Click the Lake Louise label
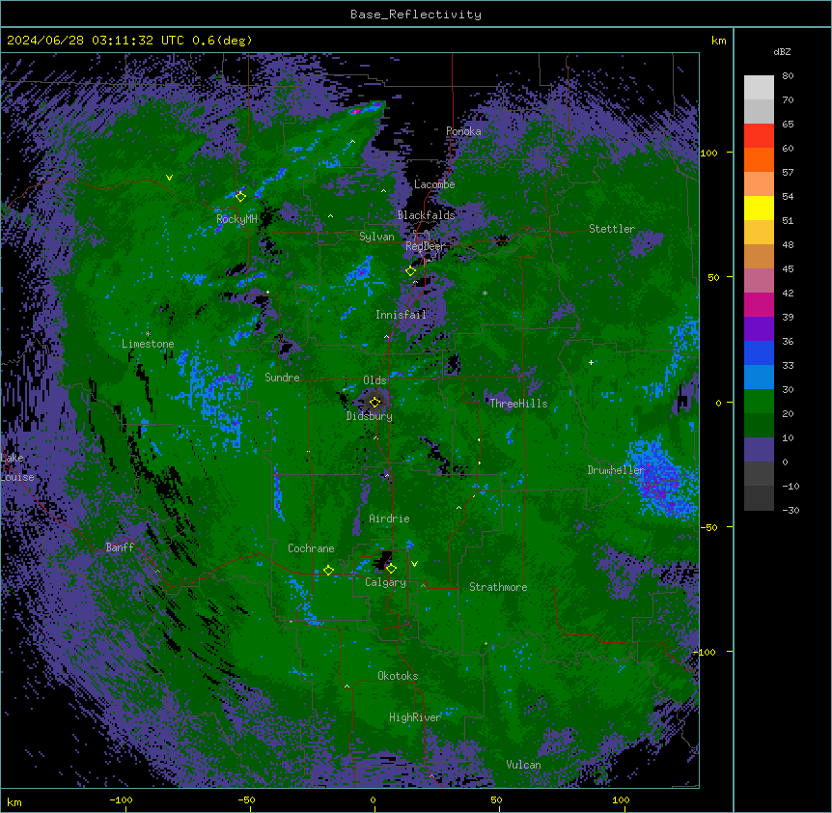The image size is (832, 813). tap(17, 467)
